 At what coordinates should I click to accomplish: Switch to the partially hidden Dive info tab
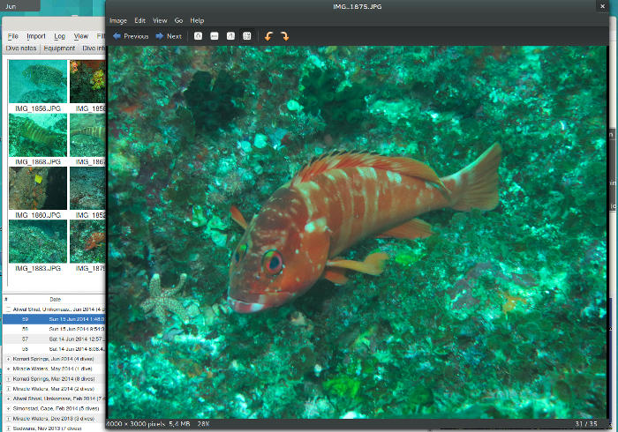[x=93, y=48]
